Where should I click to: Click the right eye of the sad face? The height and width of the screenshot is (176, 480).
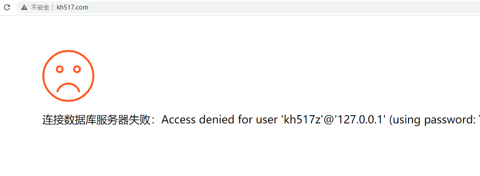pos(77,69)
